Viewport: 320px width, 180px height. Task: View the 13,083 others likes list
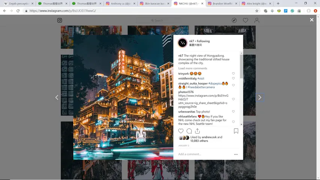point(199,141)
